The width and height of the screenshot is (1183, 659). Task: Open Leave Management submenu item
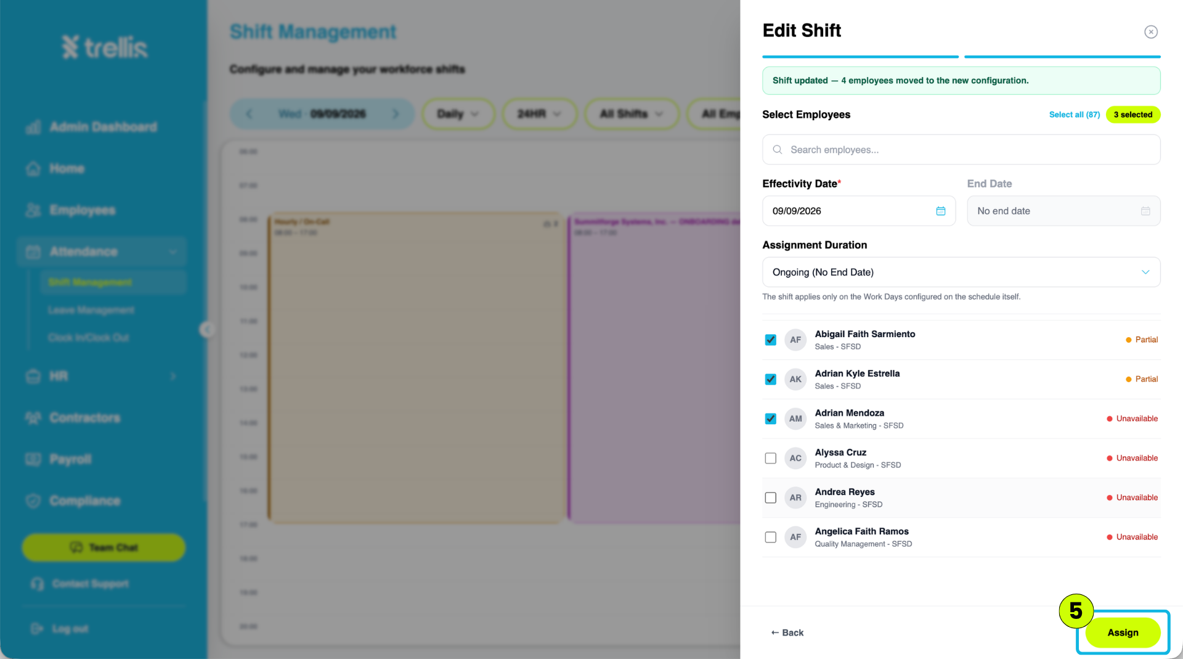[x=91, y=310]
